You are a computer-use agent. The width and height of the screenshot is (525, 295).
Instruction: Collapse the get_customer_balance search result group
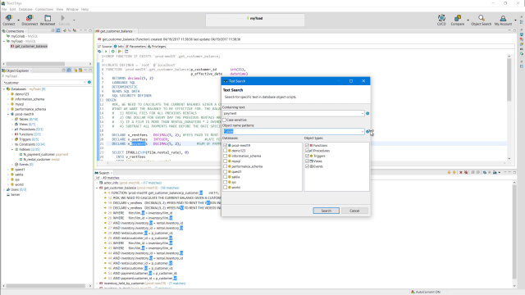98,188
